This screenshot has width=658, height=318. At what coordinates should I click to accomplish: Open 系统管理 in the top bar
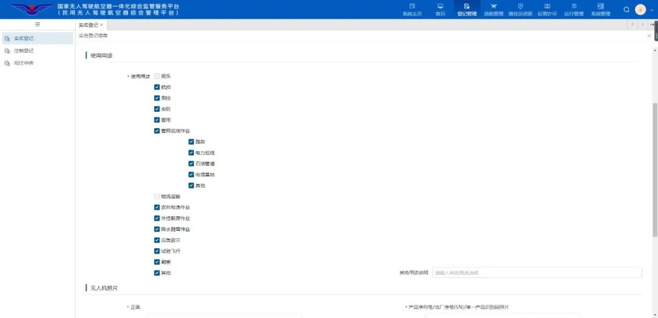coord(601,10)
